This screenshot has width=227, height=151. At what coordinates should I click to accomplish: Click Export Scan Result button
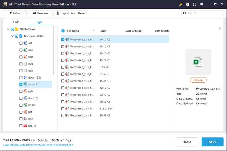(x=72, y=13)
